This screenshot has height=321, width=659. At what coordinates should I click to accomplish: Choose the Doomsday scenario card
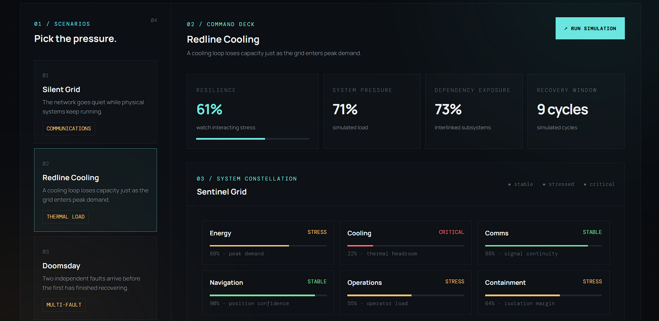(96, 278)
